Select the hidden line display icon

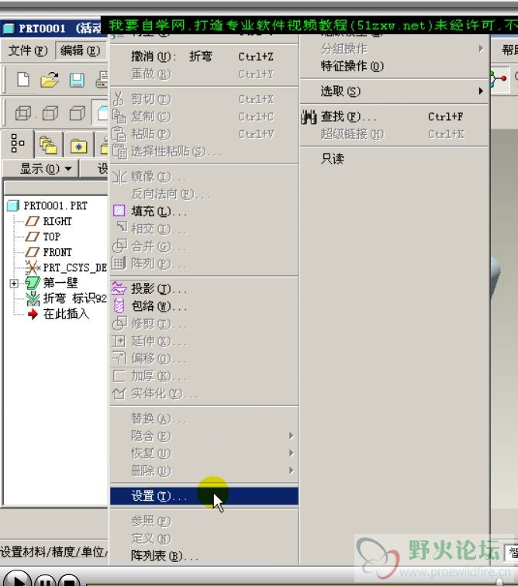coord(50,113)
